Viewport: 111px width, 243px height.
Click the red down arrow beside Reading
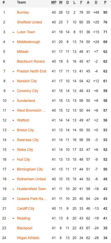pyautogui.click(x=13, y=219)
